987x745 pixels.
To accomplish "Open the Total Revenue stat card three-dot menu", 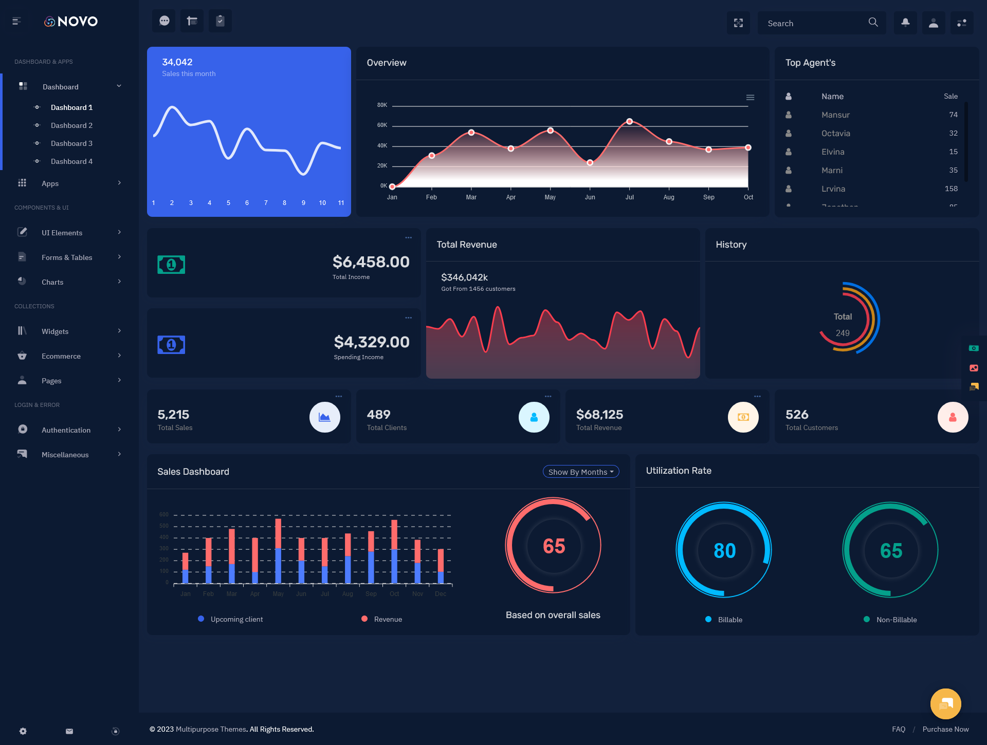I will click(757, 396).
